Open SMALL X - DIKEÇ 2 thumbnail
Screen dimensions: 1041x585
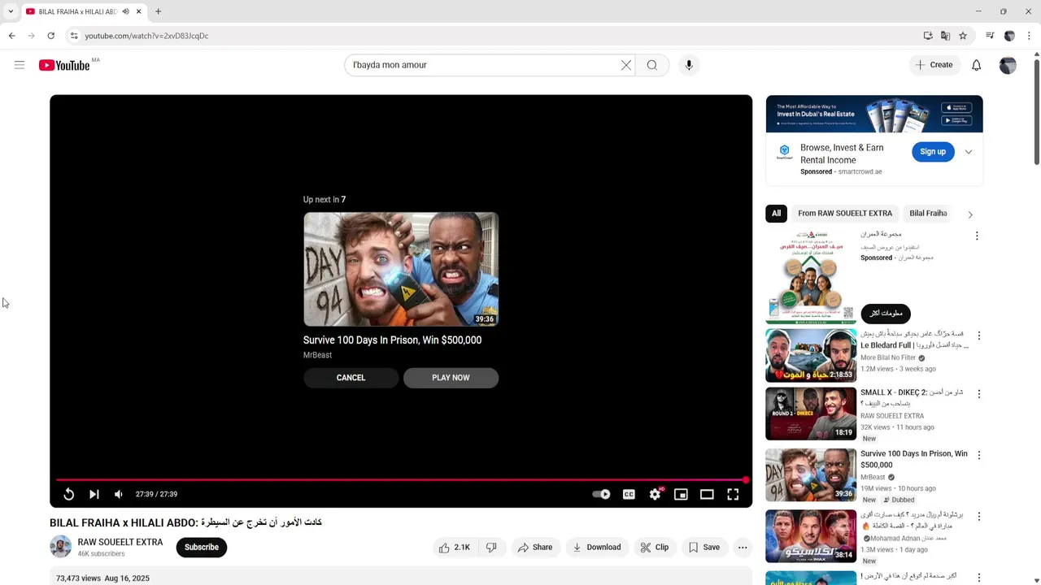(x=811, y=414)
